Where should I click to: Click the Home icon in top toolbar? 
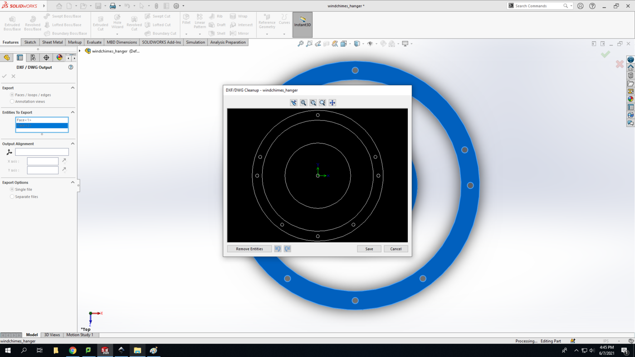pos(59,6)
